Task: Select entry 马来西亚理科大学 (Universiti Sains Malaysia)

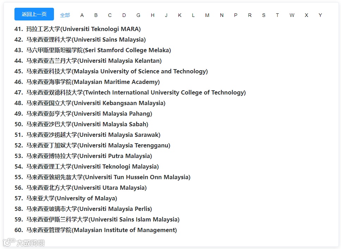Action: coord(80,40)
